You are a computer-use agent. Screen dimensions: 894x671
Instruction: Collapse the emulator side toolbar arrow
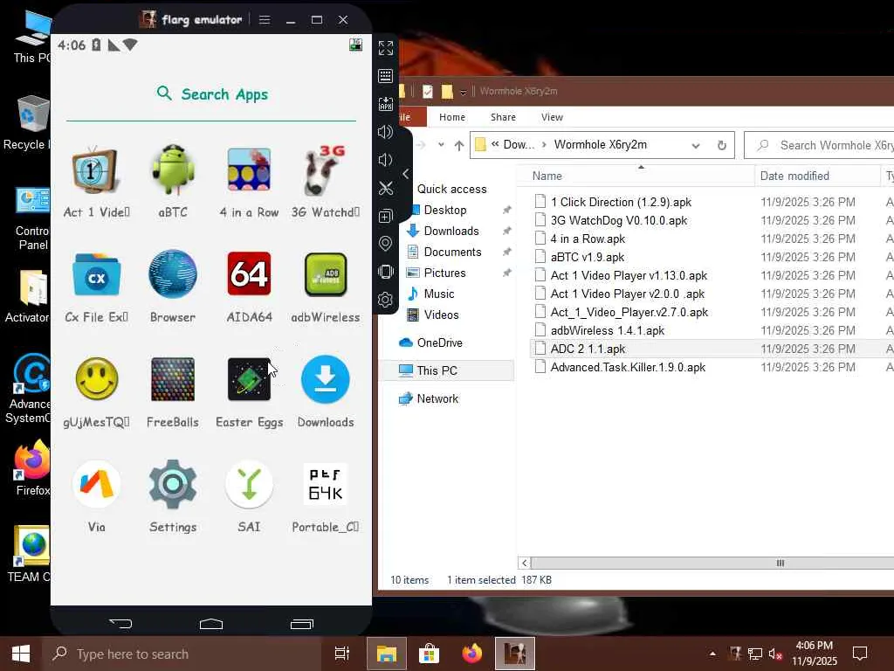pos(406,174)
